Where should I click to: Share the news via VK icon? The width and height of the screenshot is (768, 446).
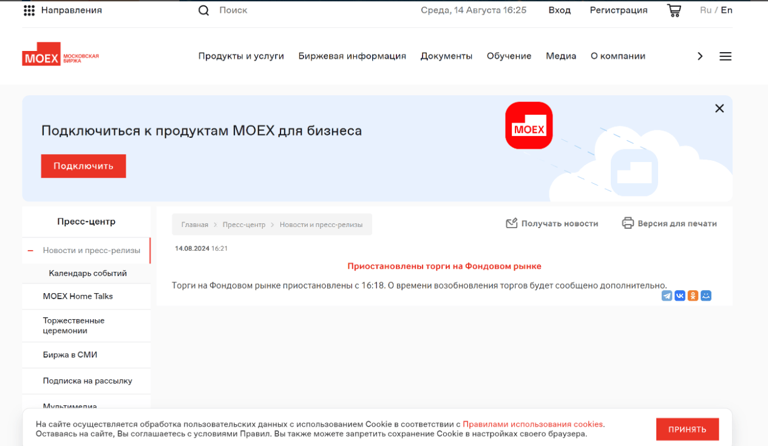680,296
